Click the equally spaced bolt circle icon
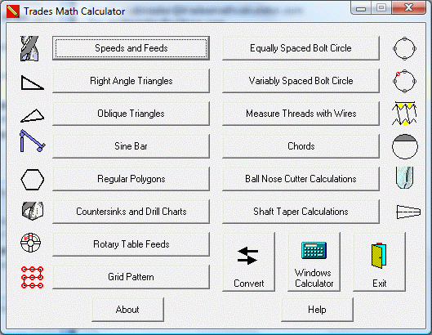This screenshot has width=432, height=335. (x=404, y=48)
